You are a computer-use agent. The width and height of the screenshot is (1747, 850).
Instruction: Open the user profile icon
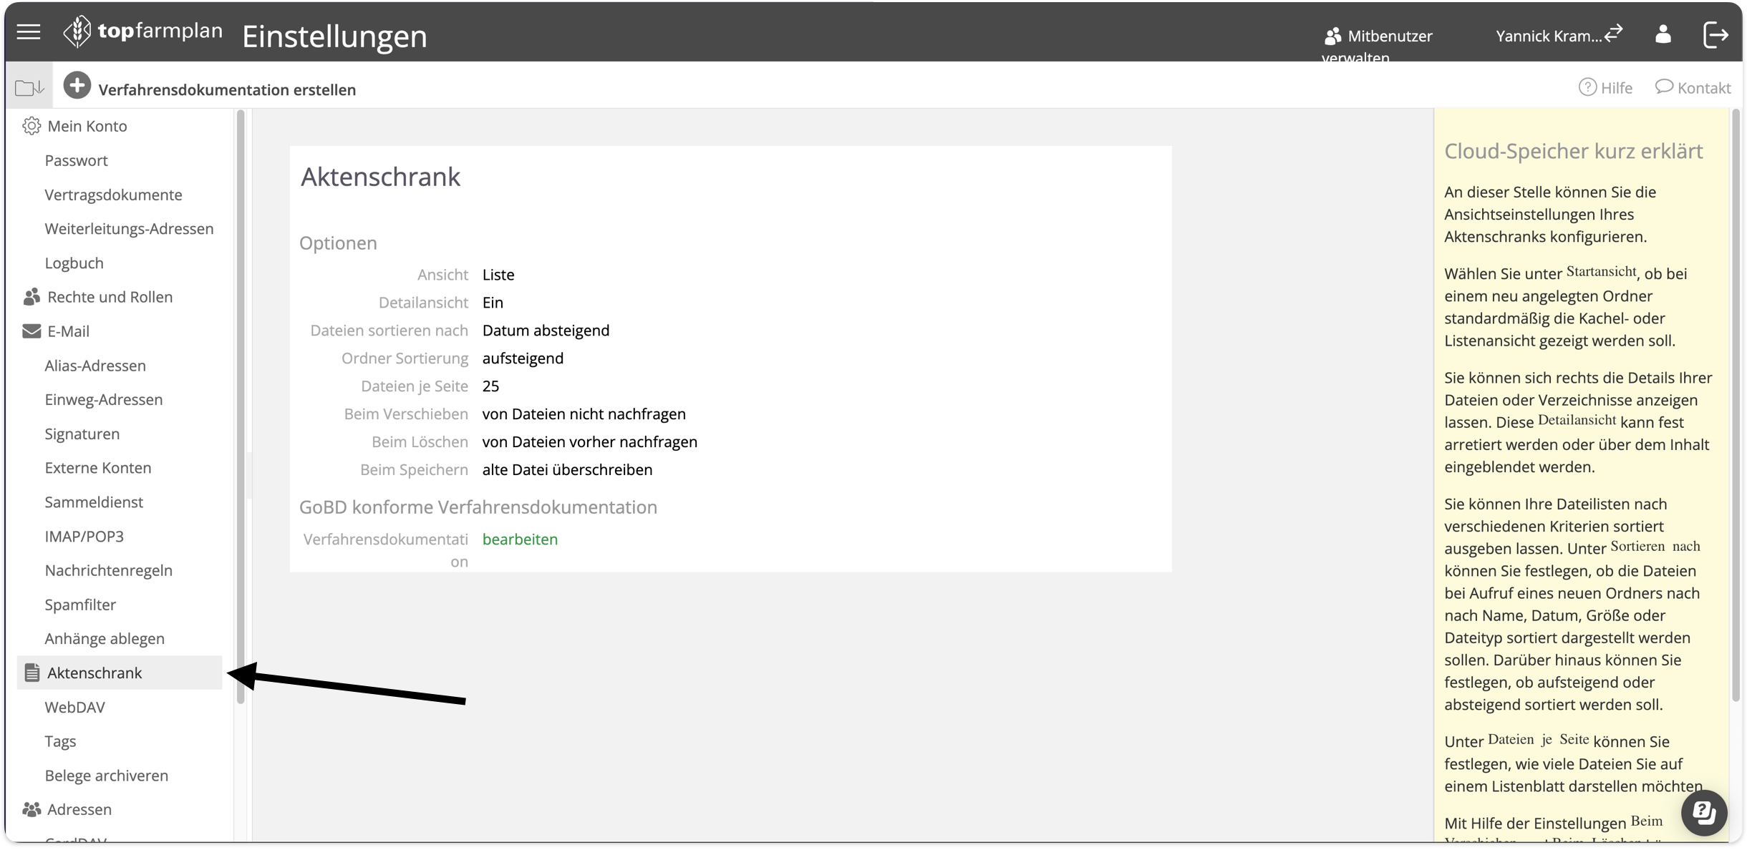(1663, 34)
